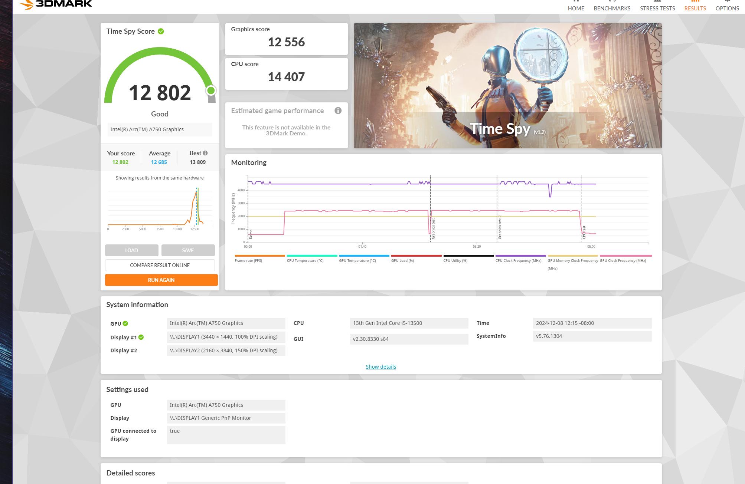Viewport: 745px width, 484px height.
Task: Open the Benchmarks tab
Action: click(612, 8)
